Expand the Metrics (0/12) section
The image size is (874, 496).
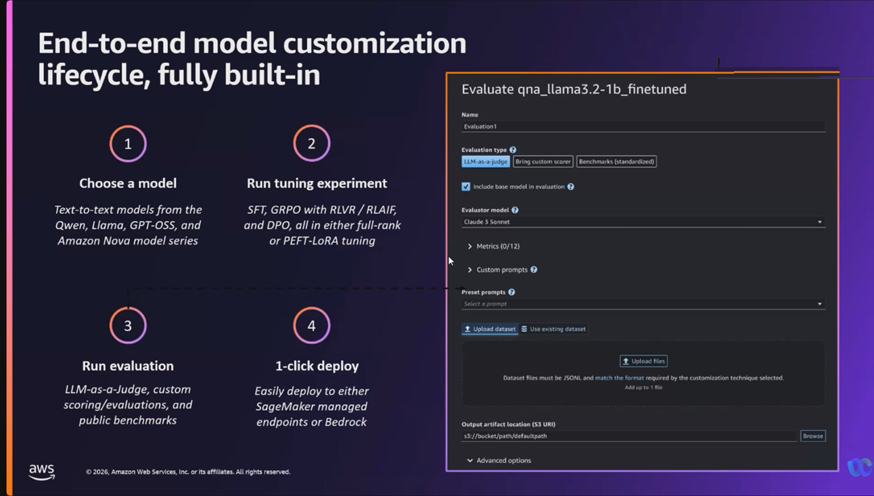click(497, 246)
